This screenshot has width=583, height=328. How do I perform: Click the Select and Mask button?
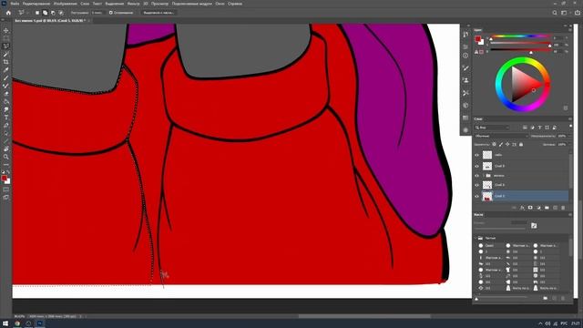pyautogui.click(x=159, y=13)
